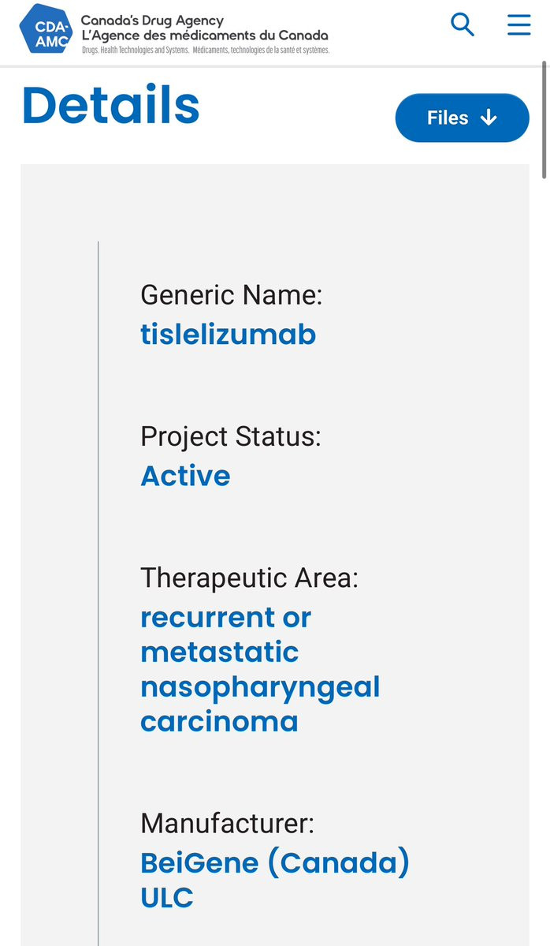The image size is (550, 946).
Task: Select the tislelizumab generic name
Action: point(228,335)
